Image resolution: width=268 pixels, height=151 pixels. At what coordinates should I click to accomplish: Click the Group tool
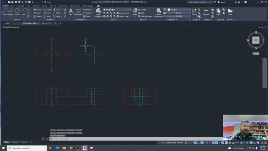tap(194, 12)
